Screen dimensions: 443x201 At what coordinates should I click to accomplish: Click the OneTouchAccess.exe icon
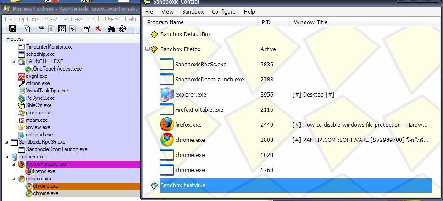[29, 69]
